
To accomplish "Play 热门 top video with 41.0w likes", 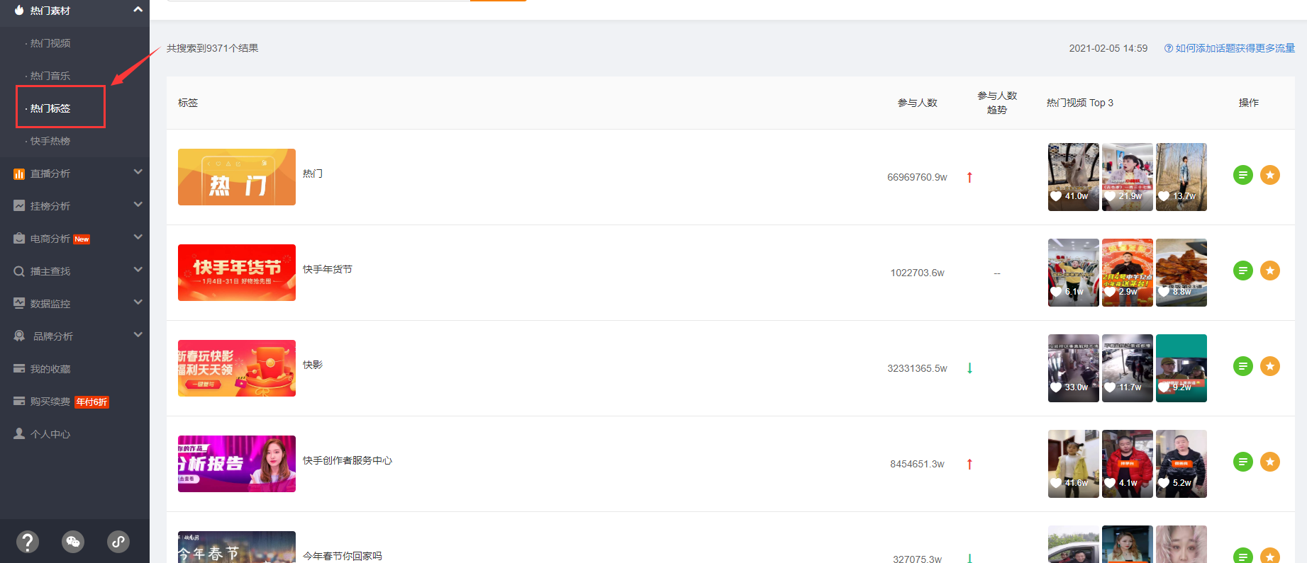I will pos(1074,177).
